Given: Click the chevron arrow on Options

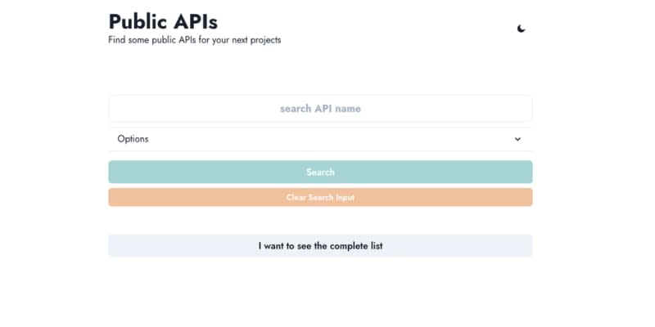Looking at the screenshot, I should 517,139.
